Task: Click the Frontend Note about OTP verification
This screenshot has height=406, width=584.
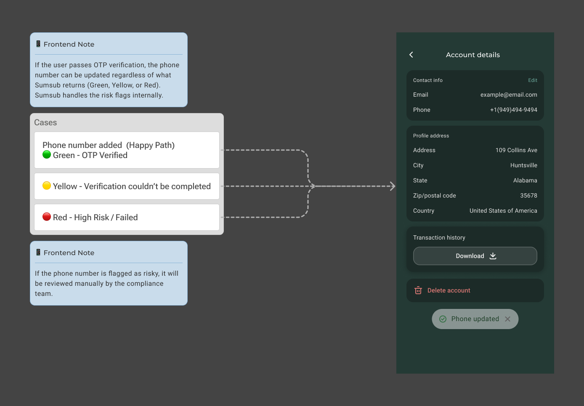Action: [x=109, y=70]
